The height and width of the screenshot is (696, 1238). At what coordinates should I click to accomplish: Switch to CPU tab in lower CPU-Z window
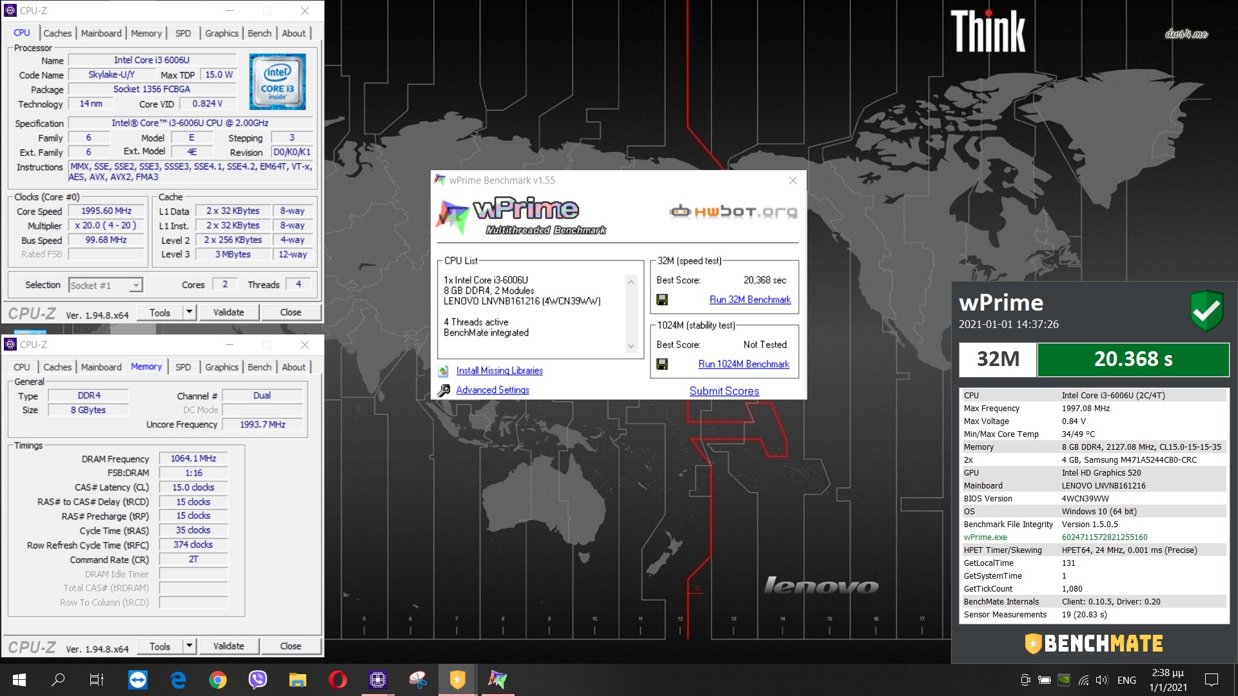click(22, 367)
